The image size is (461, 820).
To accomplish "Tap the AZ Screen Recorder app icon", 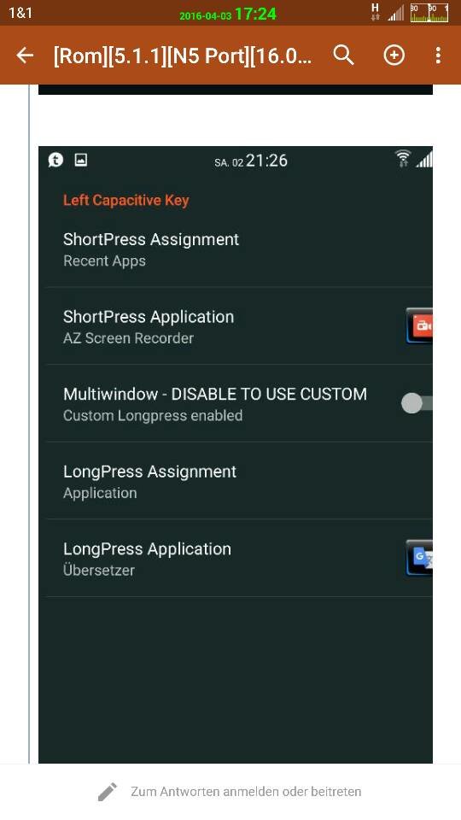I will pyautogui.click(x=419, y=325).
